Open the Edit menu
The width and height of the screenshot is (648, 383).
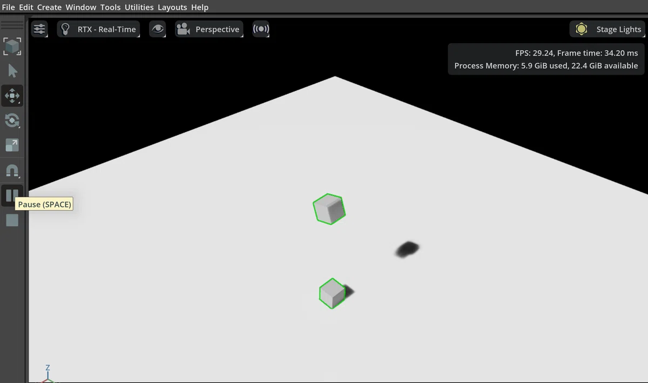coord(26,8)
